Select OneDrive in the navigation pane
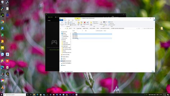 tap(64, 59)
